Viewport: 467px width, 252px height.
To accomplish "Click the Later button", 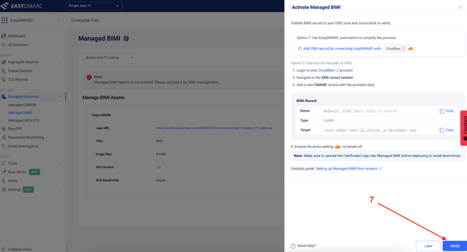I will [x=428, y=246].
